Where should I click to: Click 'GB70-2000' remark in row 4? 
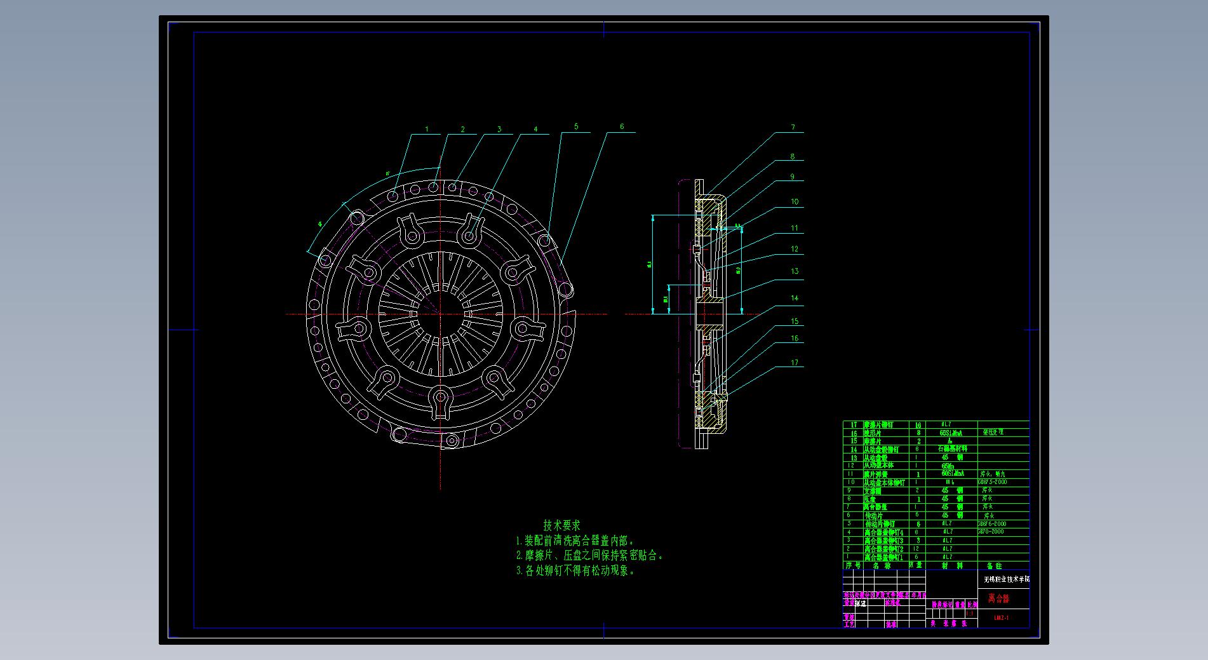point(991,532)
